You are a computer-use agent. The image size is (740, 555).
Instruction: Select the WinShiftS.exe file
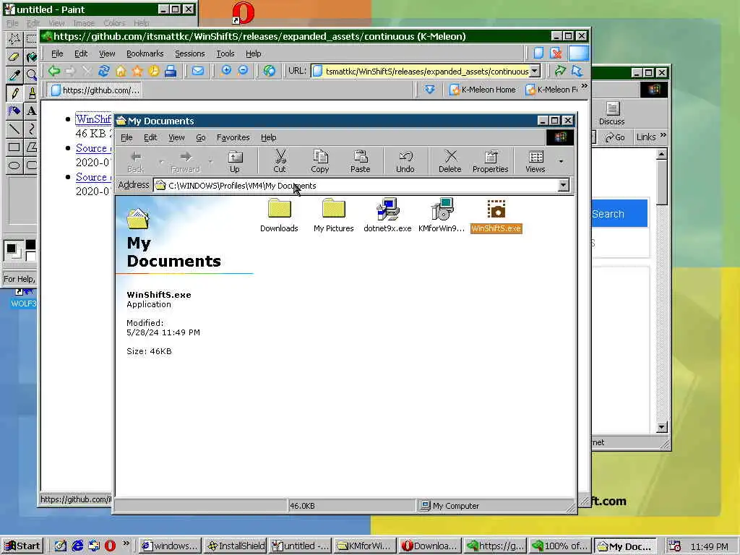[x=496, y=216]
